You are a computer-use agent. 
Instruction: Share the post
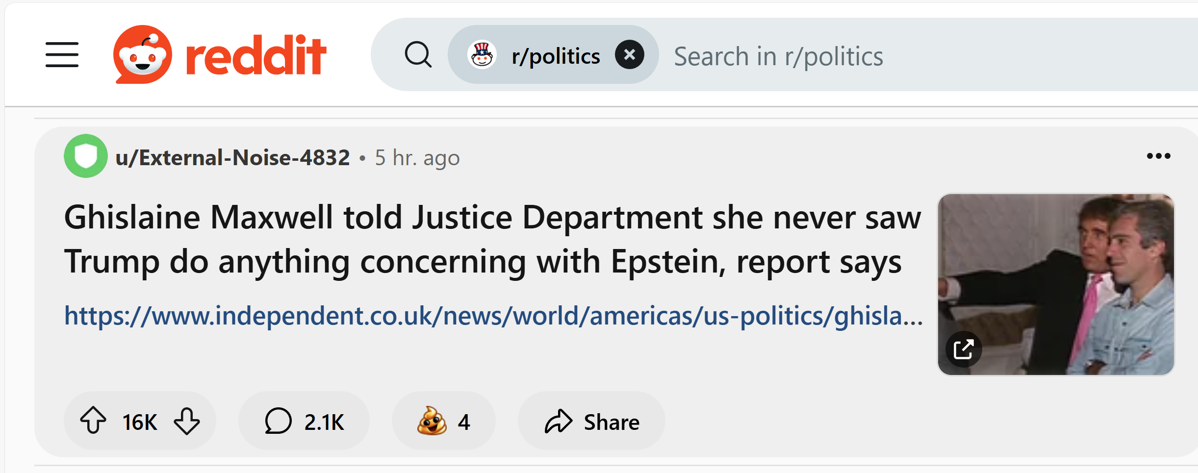[591, 421]
